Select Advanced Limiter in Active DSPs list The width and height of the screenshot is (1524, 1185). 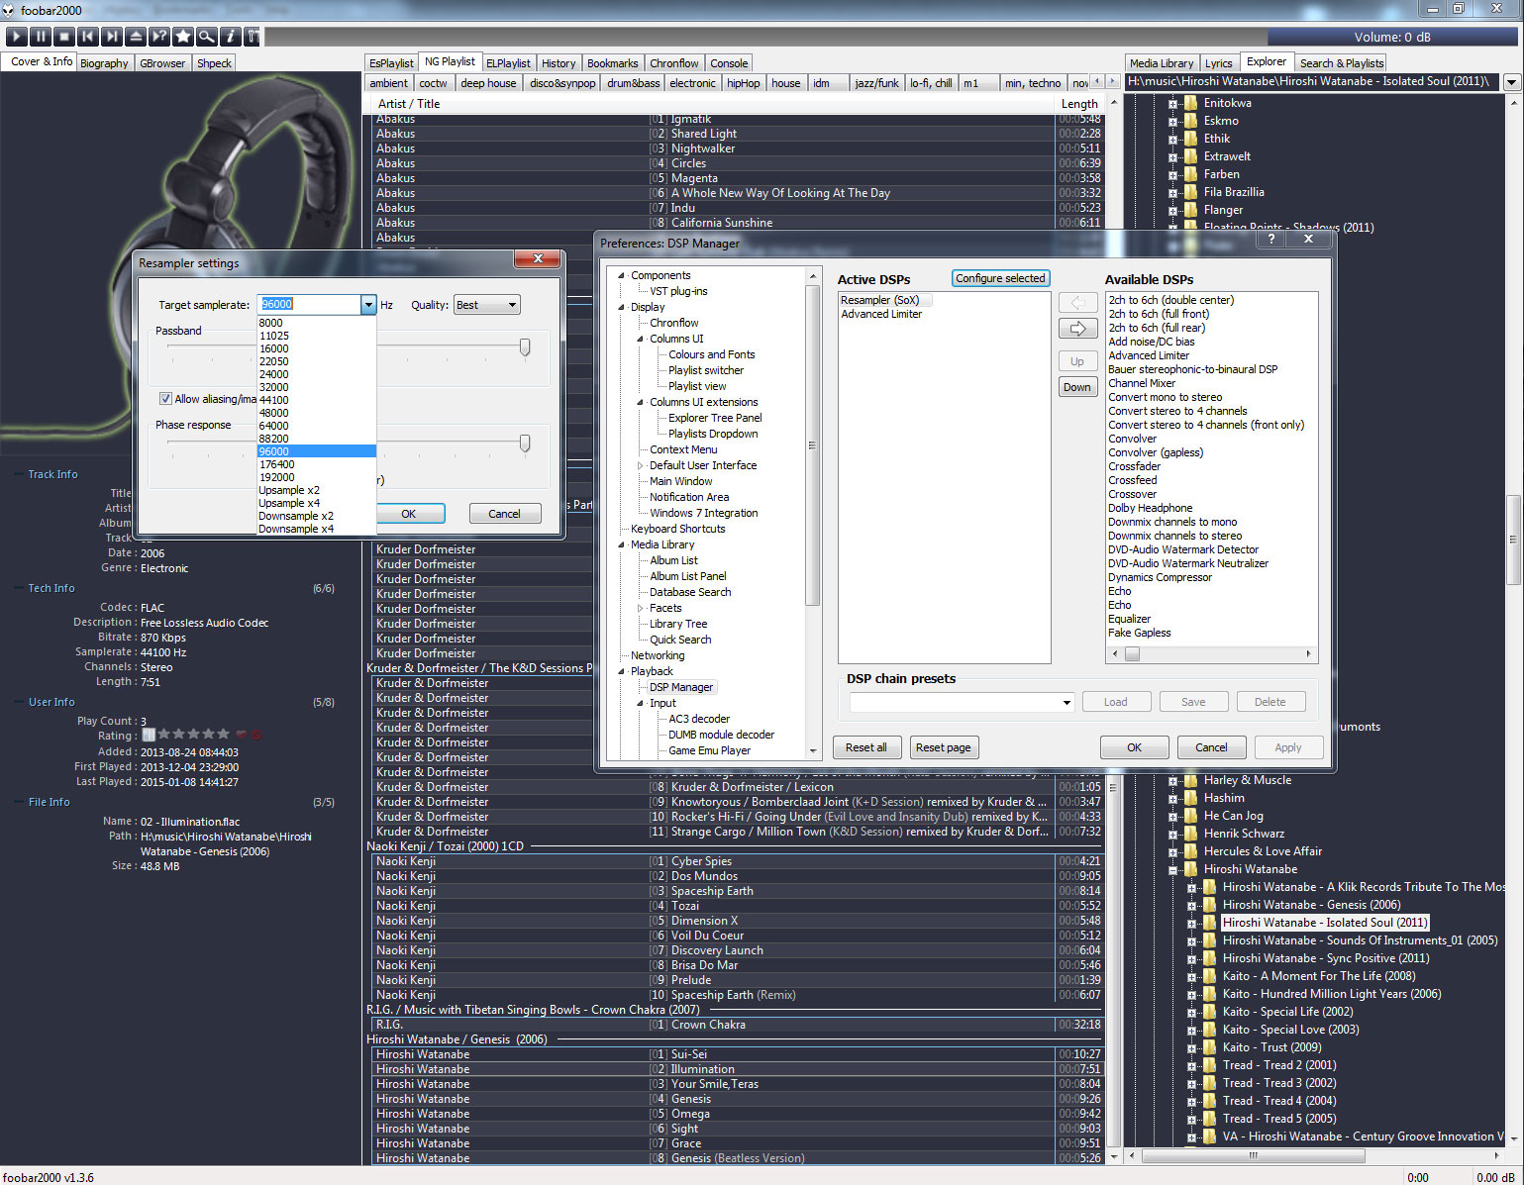881,314
